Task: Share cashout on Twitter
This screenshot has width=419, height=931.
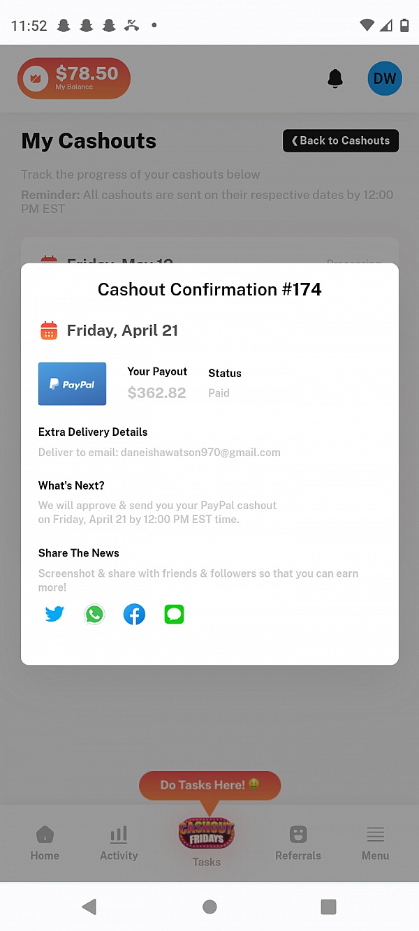Action: tap(54, 615)
